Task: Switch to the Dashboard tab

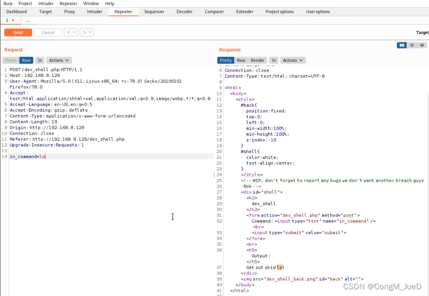Action: [x=17, y=12]
